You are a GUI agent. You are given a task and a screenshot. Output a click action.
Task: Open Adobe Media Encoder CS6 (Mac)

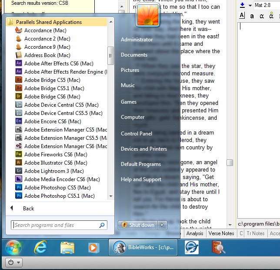click(x=57, y=179)
